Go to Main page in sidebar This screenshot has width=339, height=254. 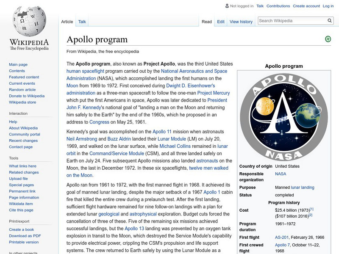(18, 64)
